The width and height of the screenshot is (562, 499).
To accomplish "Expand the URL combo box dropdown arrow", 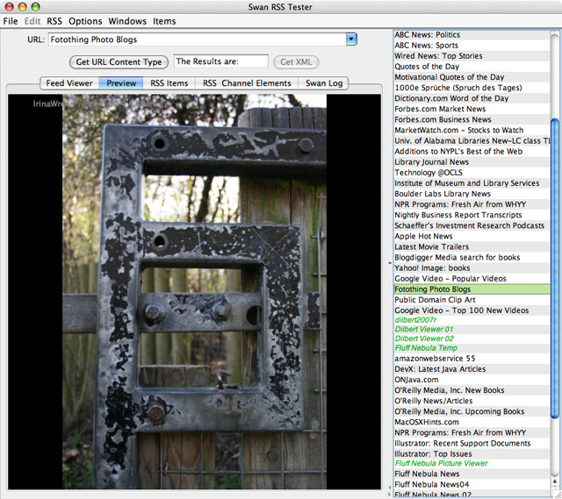I will coord(351,39).
